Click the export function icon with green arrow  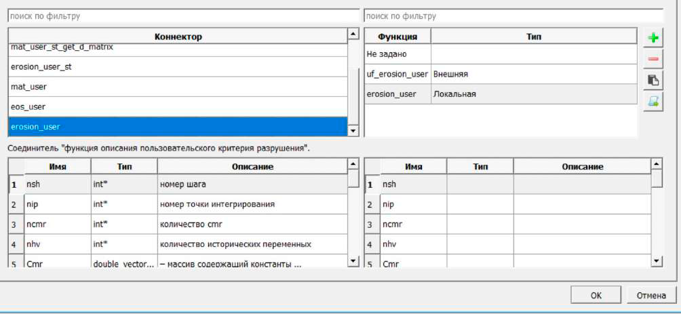(x=653, y=101)
